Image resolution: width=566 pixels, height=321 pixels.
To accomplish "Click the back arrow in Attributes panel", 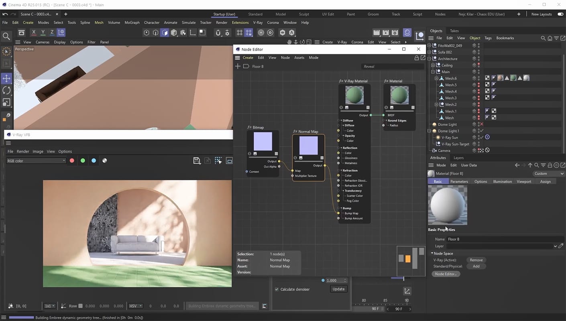I will pyautogui.click(x=517, y=165).
